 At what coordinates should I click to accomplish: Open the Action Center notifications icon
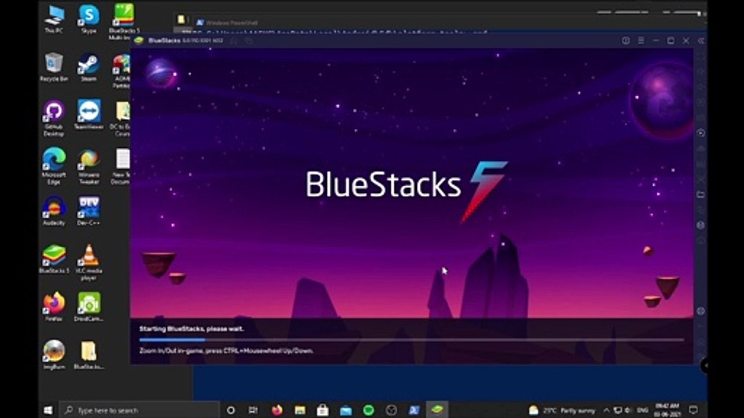(x=693, y=410)
